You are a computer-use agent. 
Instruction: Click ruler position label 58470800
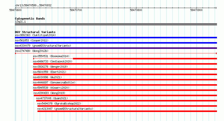(136, 10)
